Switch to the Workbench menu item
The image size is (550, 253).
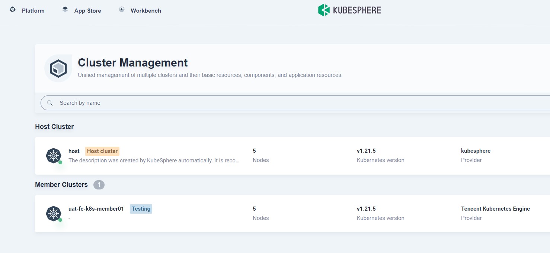tap(146, 10)
